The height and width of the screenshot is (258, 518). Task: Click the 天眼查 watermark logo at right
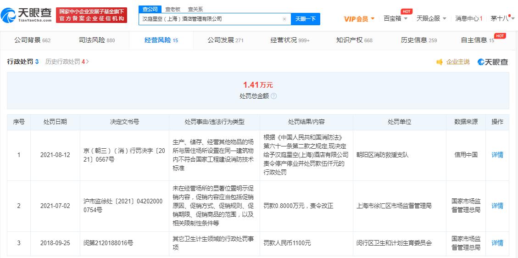493,62
